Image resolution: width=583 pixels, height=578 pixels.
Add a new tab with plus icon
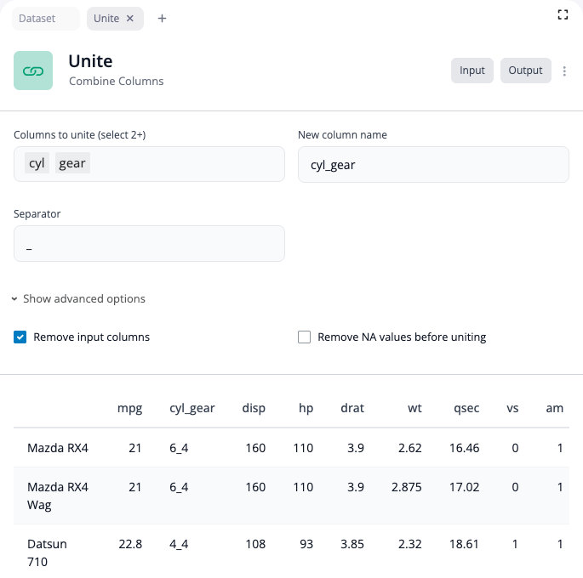tap(162, 19)
